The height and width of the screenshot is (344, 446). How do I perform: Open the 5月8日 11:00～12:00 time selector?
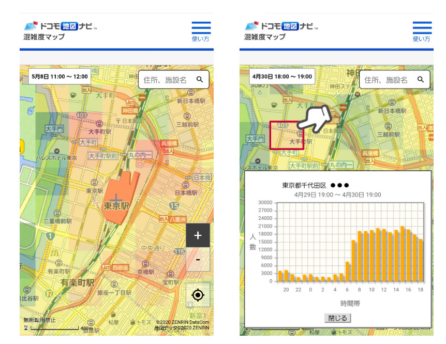pyautogui.click(x=60, y=77)
